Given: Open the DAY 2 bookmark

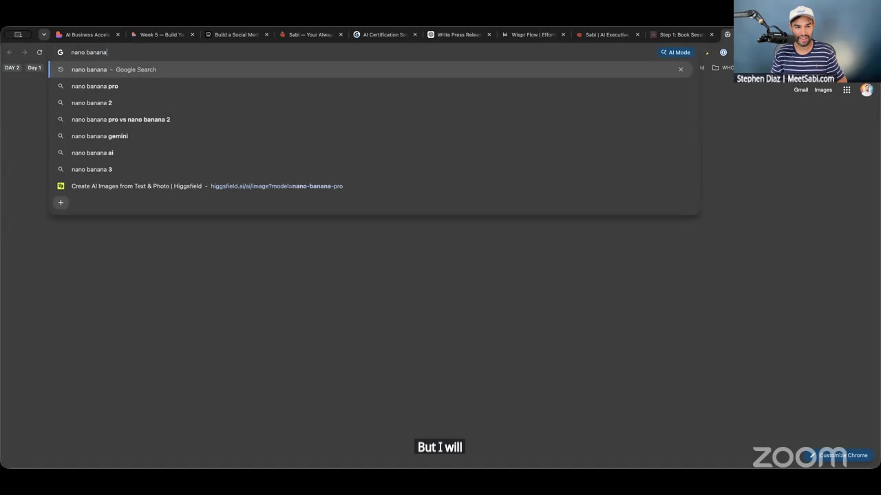Looking at the screenshot, I should click(12, 67).
